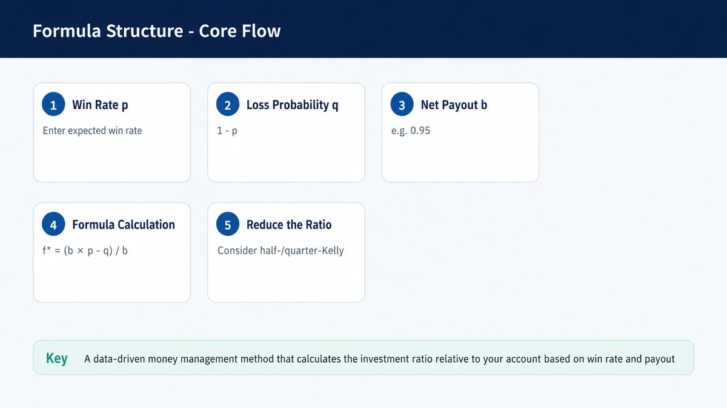Click 'Consider half-/quarter-Kelly' text
The height and width of the screenshot is (408, 727).
tap(281, 250)
